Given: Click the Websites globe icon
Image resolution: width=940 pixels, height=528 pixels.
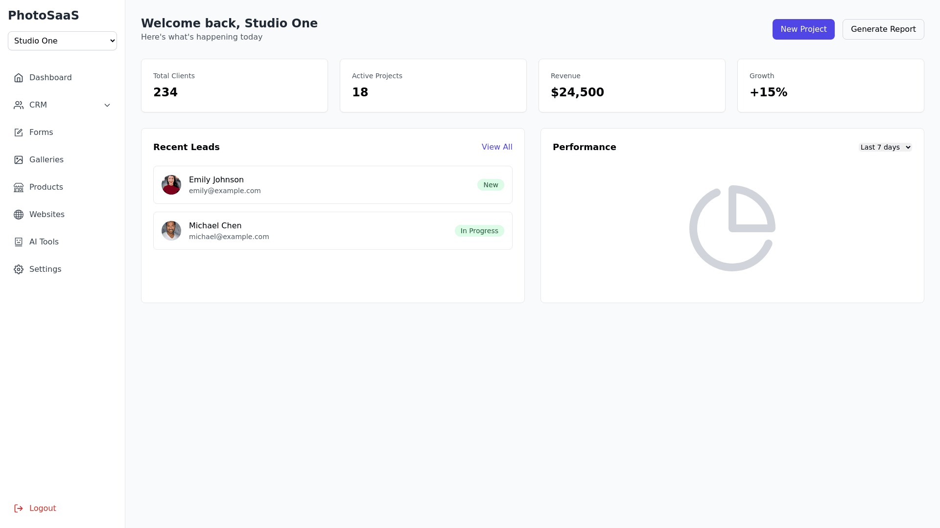Looking at the screenshot, I should coord(19,215).
